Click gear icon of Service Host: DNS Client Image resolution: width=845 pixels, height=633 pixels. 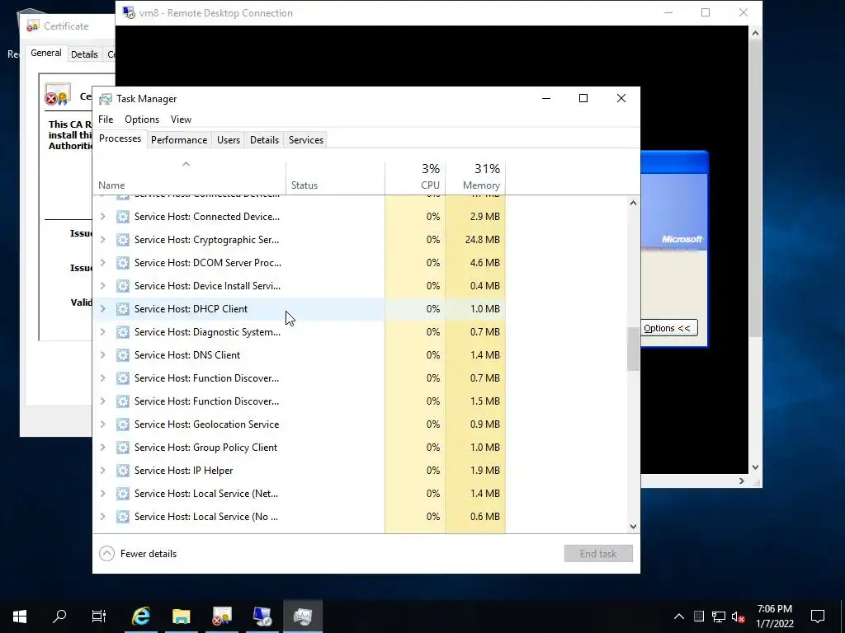[123, 355]
